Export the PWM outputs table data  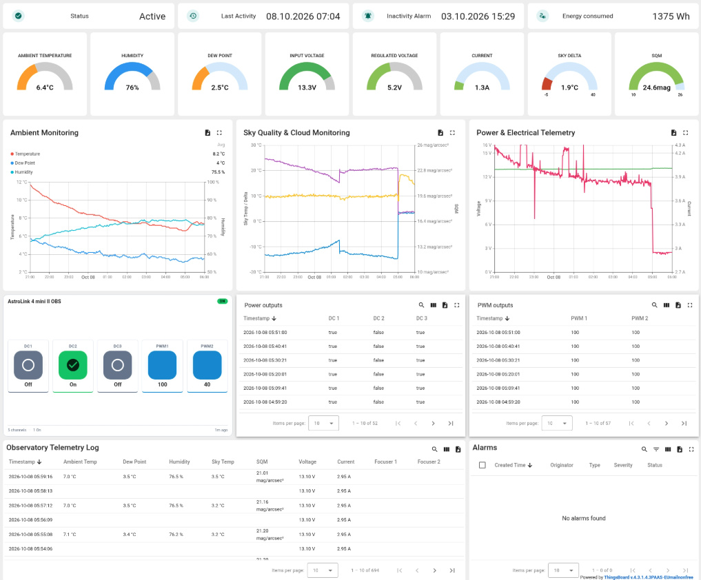pos(678,305)
